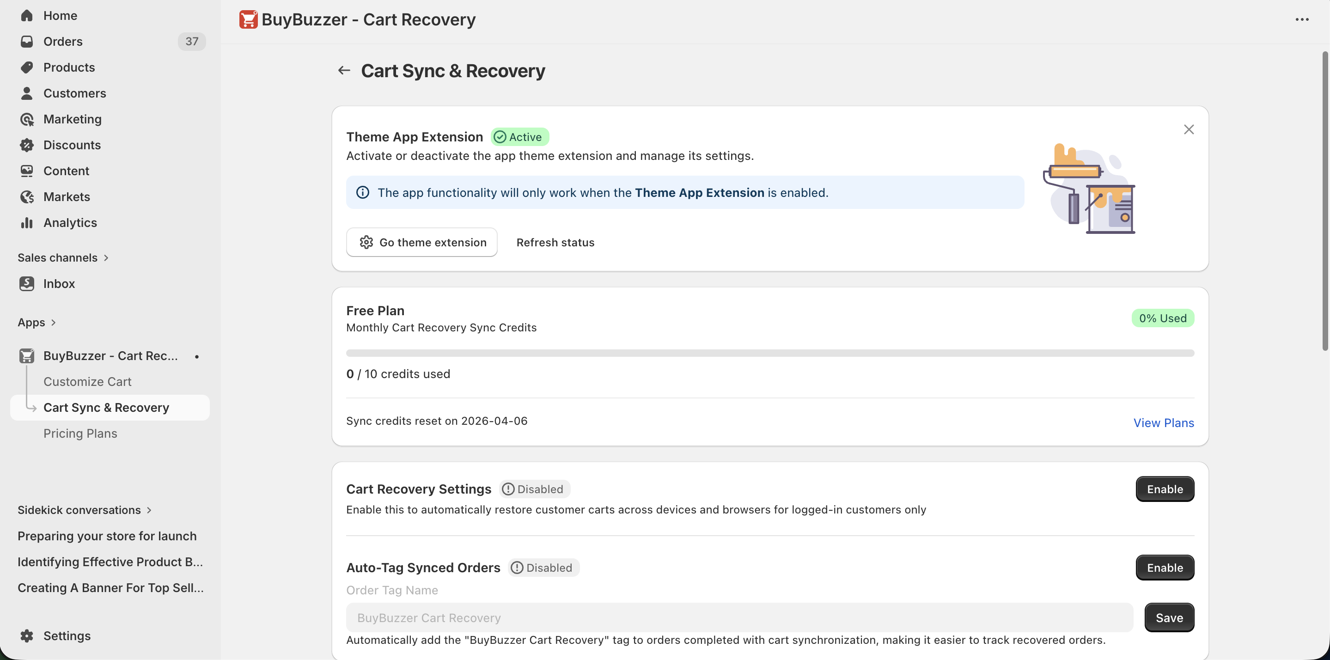Select the Analytics icon

click(27, 223)
